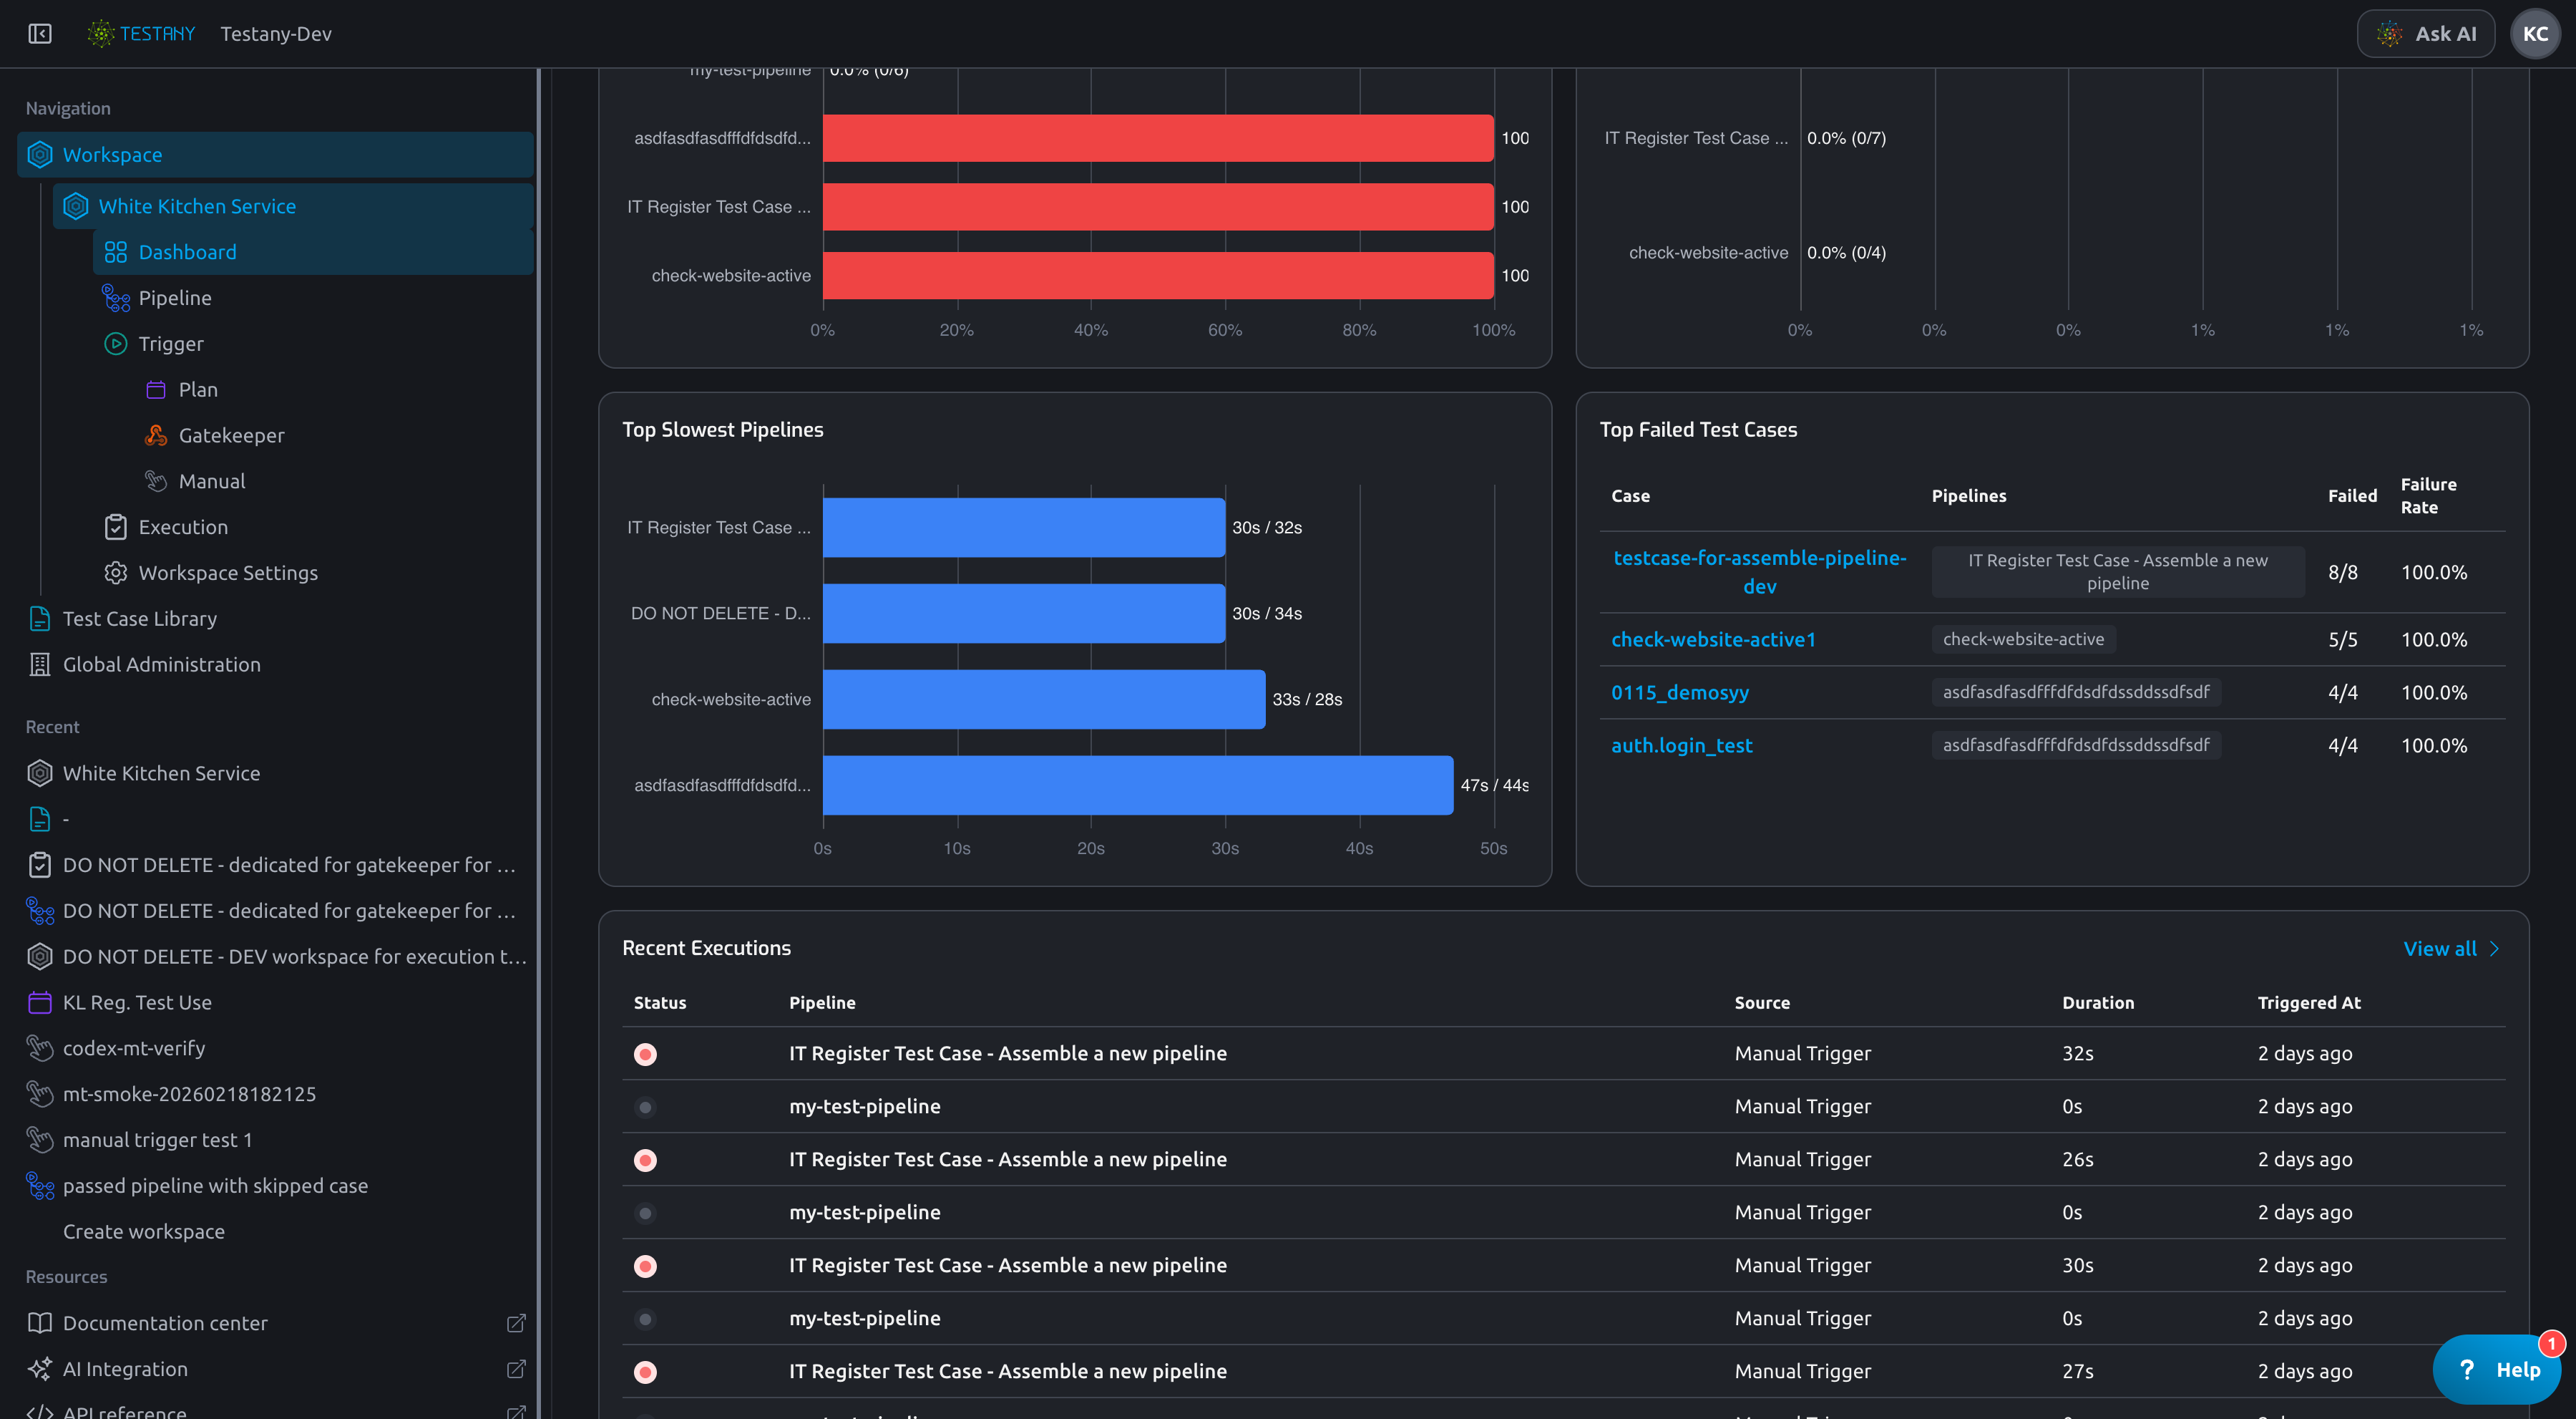The width and height of the screenshot is (2576, 1419).
Task: Click grey status dot of first my-test-pipeline
Action: click(x=645, y=1108)
